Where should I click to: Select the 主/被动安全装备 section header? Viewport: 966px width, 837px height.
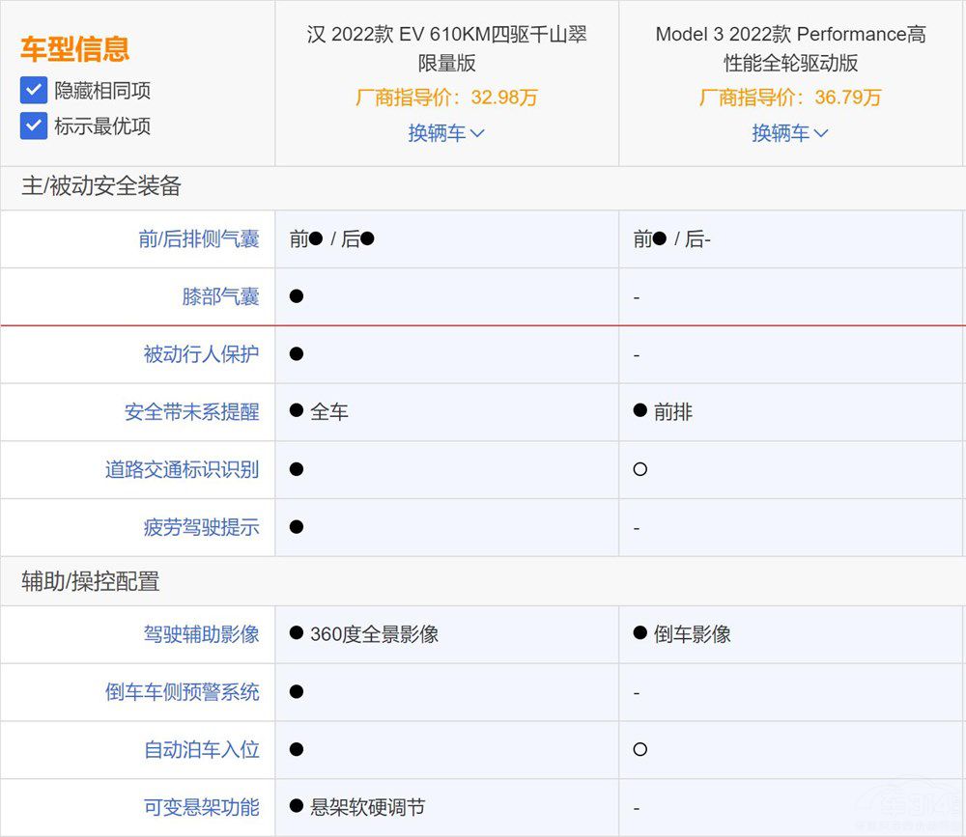101,186
